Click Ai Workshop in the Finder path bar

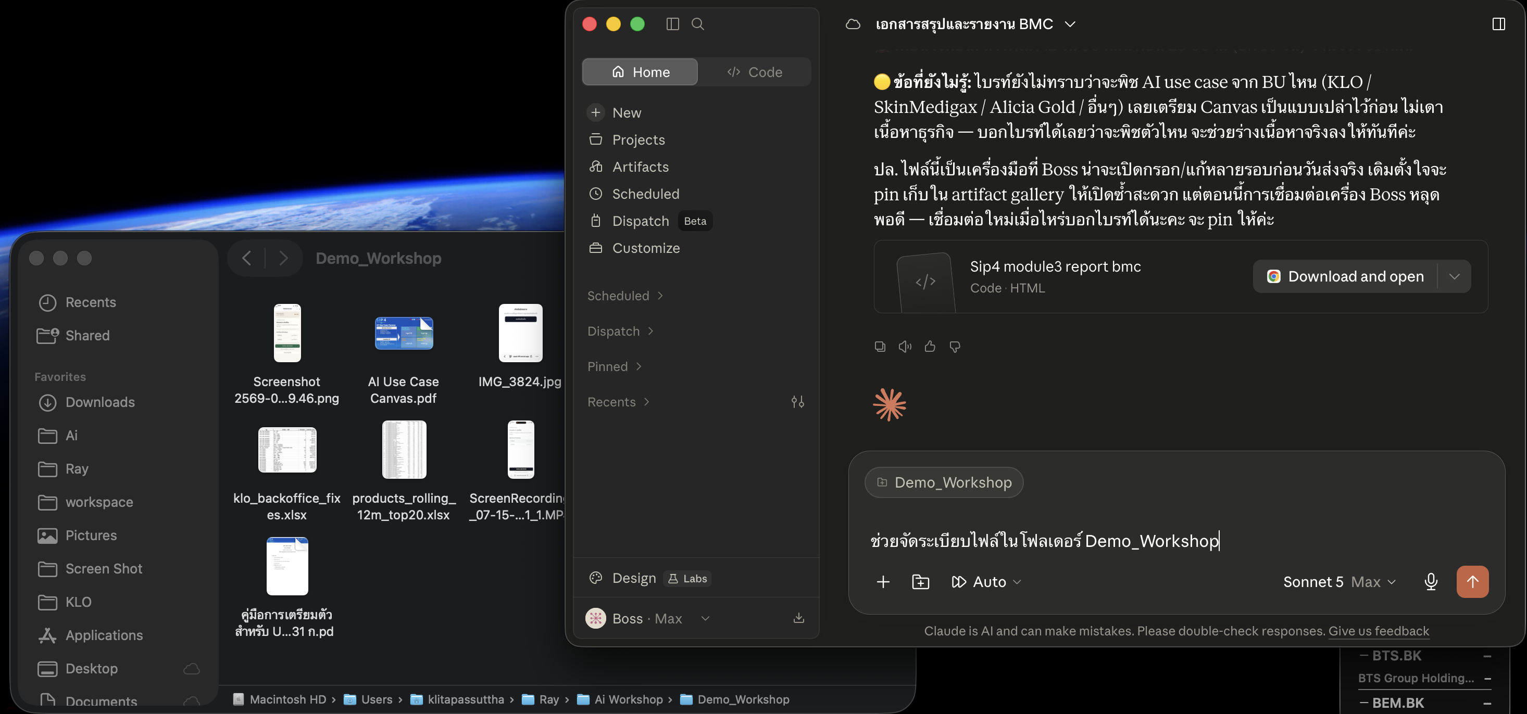point(621,699)
